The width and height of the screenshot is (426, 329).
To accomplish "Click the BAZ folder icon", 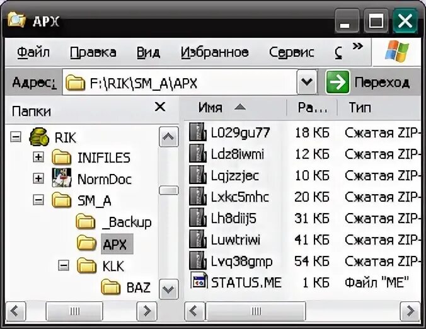I will tap(111, 287).
